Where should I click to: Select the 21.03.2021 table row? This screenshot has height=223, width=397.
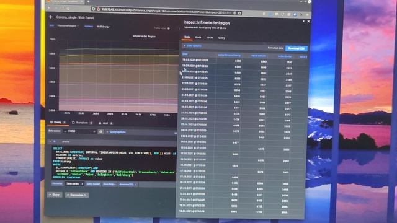coord(244,79)
